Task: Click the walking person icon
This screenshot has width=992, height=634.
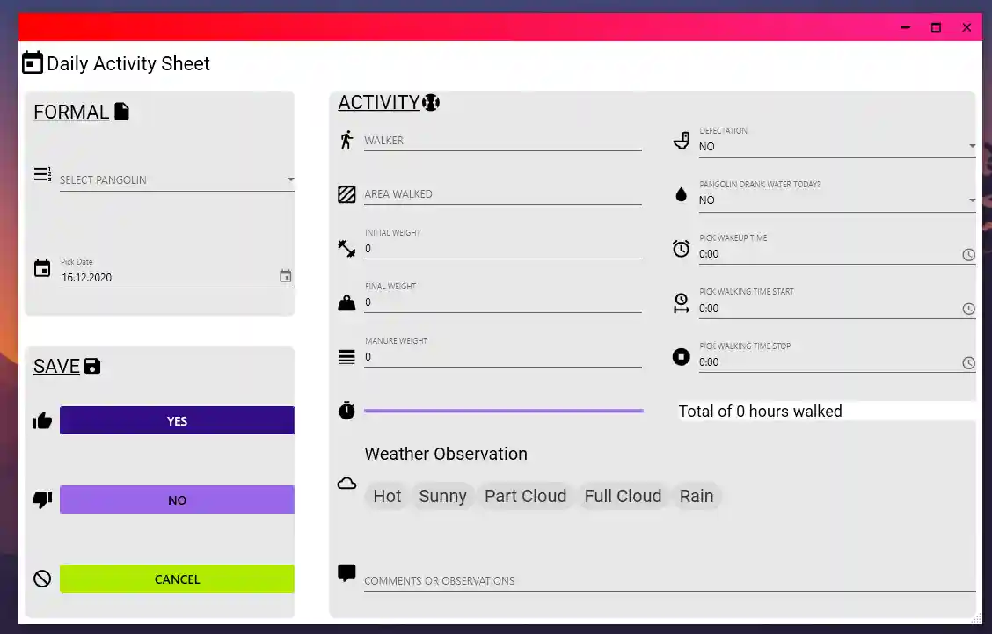Action: pos(346,140)
